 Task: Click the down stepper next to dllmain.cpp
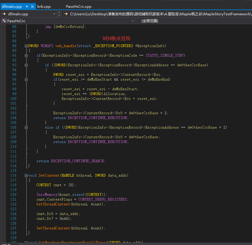[59, 16]
